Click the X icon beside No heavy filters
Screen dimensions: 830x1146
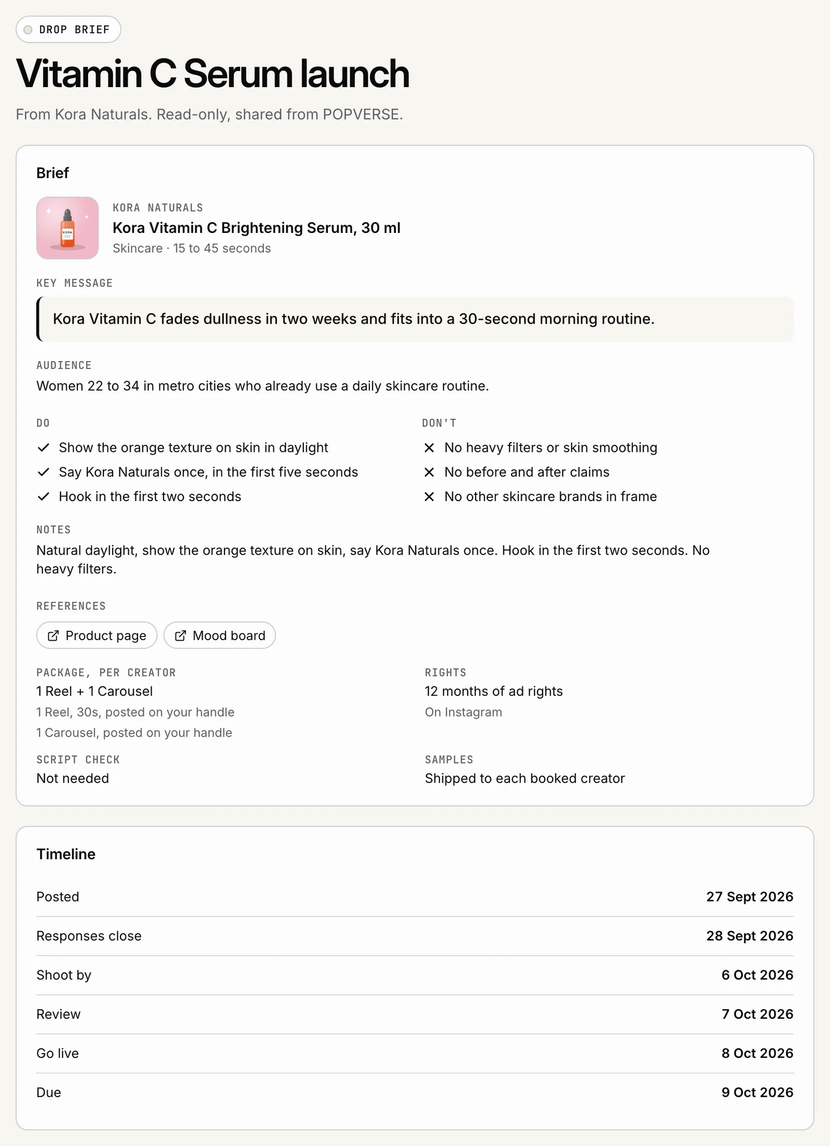pos(429,448)
